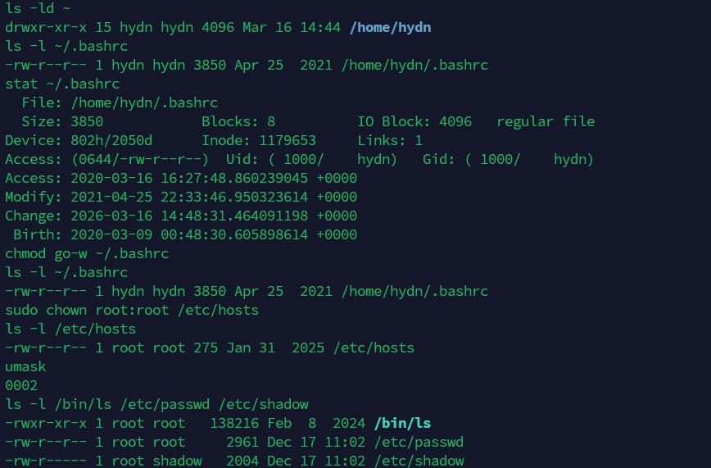This screenshot has height=468, width=711.
Task: Click the bold blue /home/hydn directory path
Action: (390, 27)
